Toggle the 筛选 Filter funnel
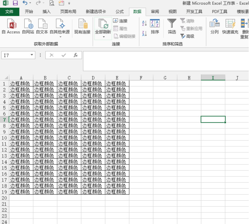The height and width of the screenshot is (224, 249). [x=172, y=26]
